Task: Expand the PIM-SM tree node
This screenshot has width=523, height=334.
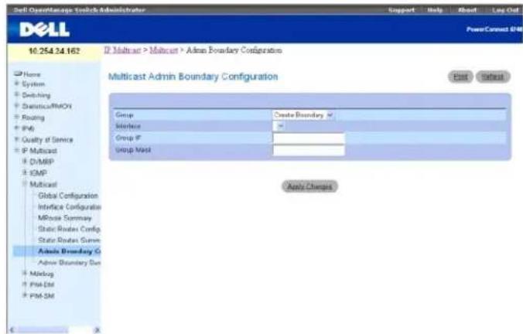Action: [x=24, y=295]
